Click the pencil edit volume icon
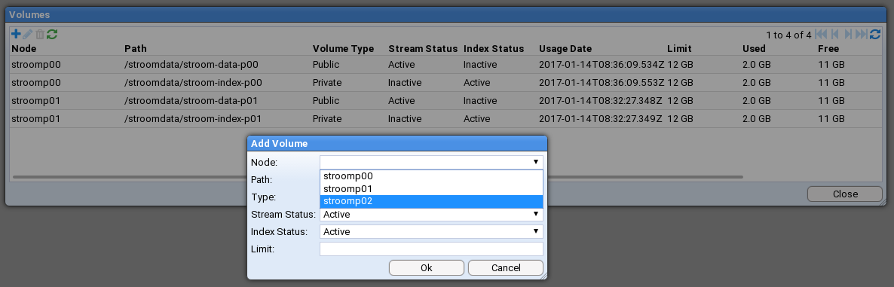The height and width of the screenshot is (287, 894). click(x=27, y=35)
